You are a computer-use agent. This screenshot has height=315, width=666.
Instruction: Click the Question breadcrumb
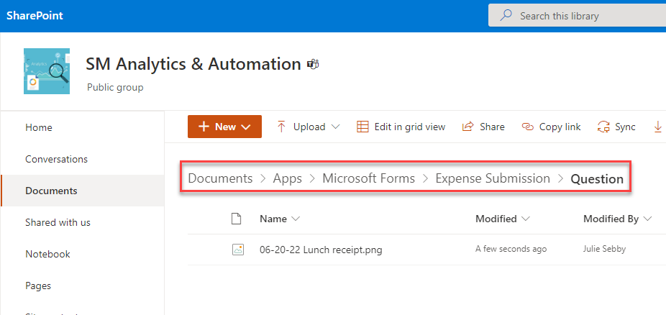(597, 179)
